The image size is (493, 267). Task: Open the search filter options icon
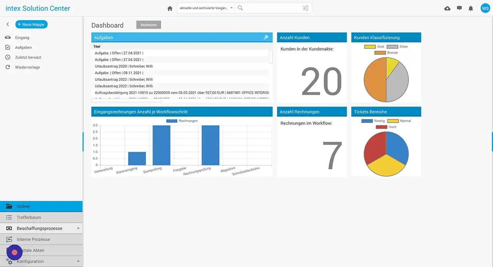pyautogui.click(x=305, y=8)
